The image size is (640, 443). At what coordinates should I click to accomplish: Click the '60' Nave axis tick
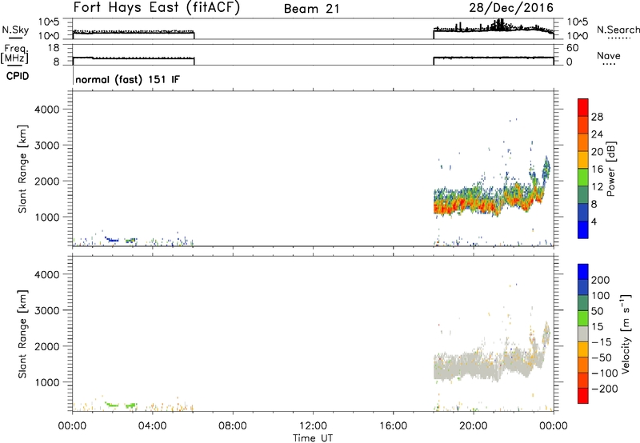pos(573,48)
